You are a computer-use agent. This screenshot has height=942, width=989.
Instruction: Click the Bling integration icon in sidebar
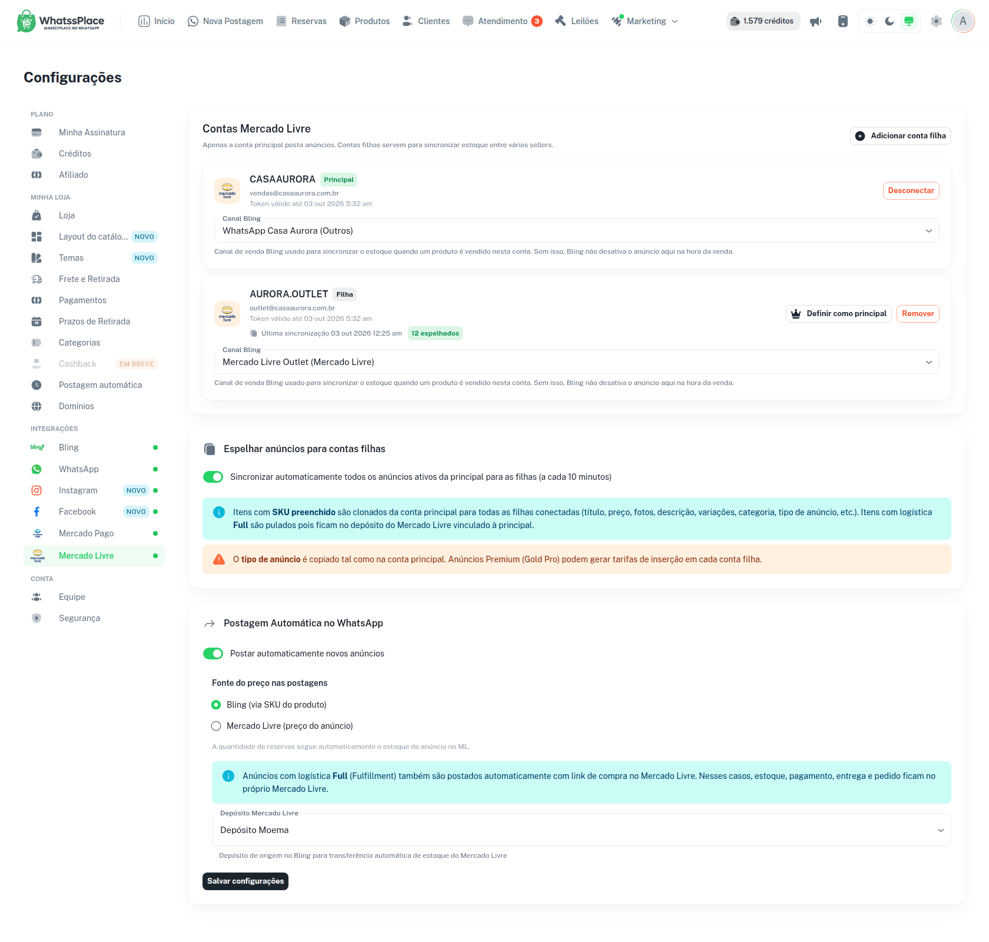click(37, 447)
